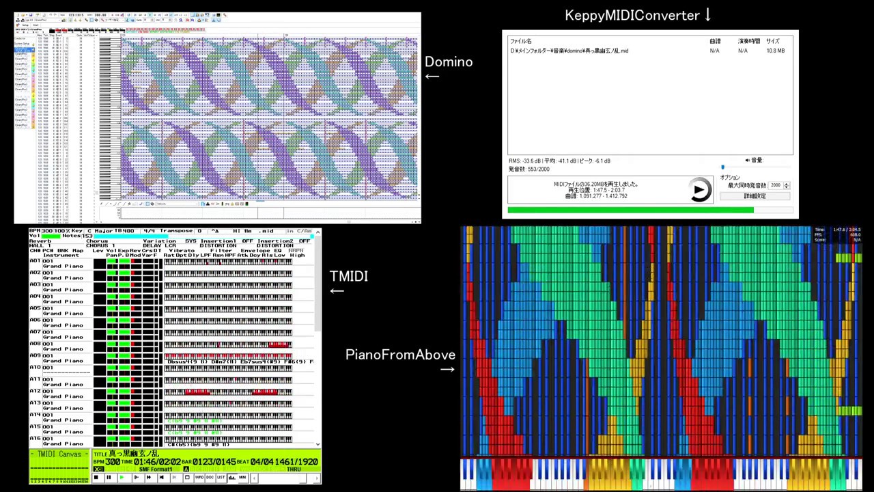Image resolution: width=874 pixels, height=492 pixels.
Task: Click the large play button in KeppyMIDIConverter
Action: point(699,190)
